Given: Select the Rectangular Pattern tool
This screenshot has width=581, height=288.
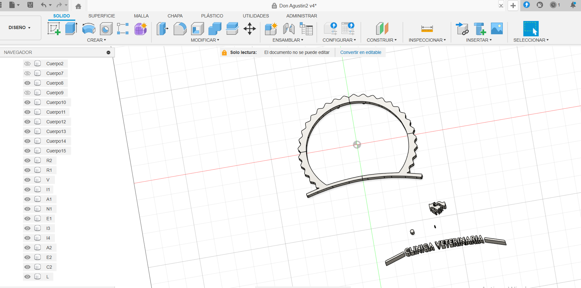Looking at the screenshot, I should click(123, 28).
